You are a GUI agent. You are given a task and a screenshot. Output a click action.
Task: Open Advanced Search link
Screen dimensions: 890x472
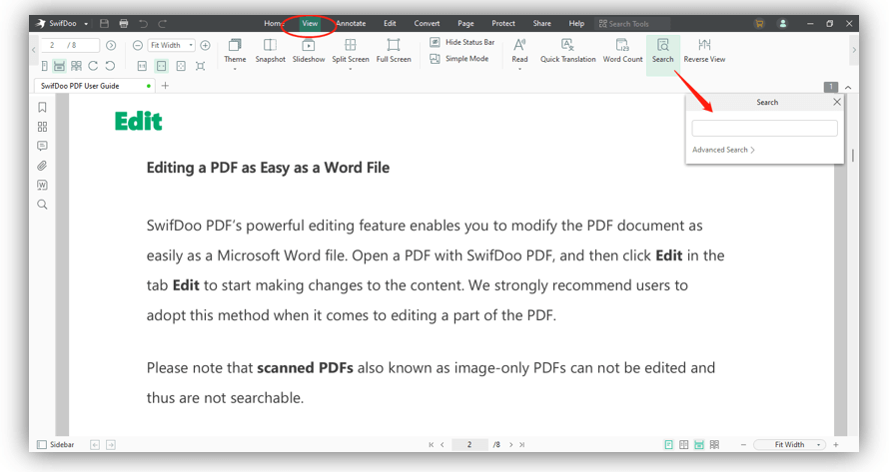pyautogui.click(x=723, y=150)
